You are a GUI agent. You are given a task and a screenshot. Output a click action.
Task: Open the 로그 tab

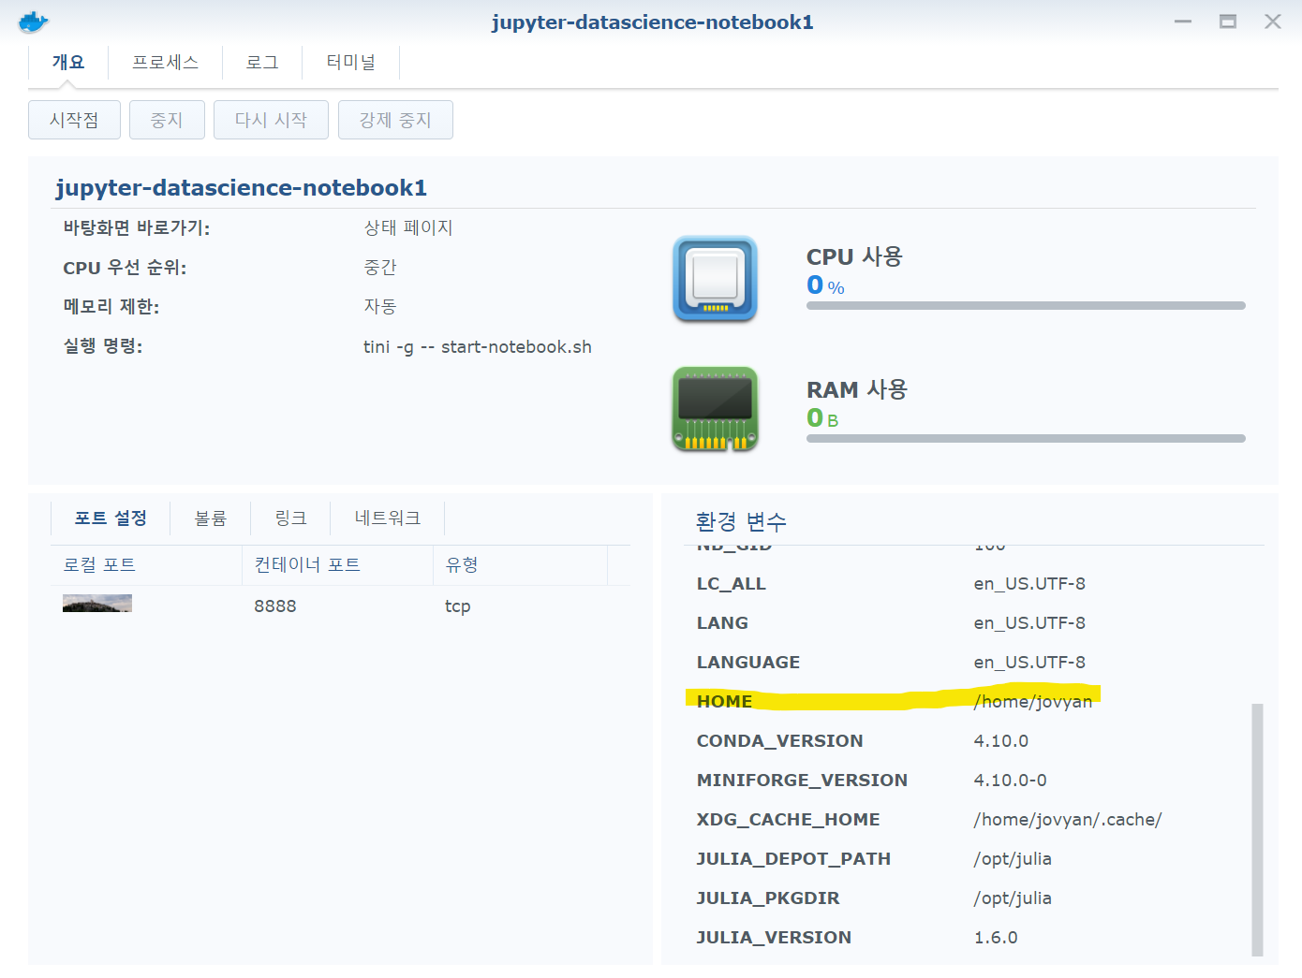[x=262, y=62]
